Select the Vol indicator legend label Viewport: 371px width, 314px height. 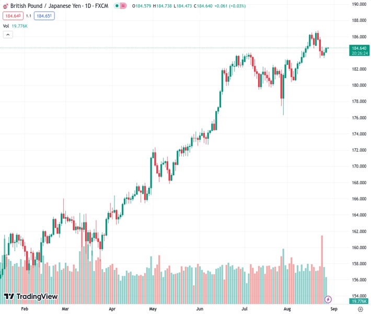click(x=6, y=26)
